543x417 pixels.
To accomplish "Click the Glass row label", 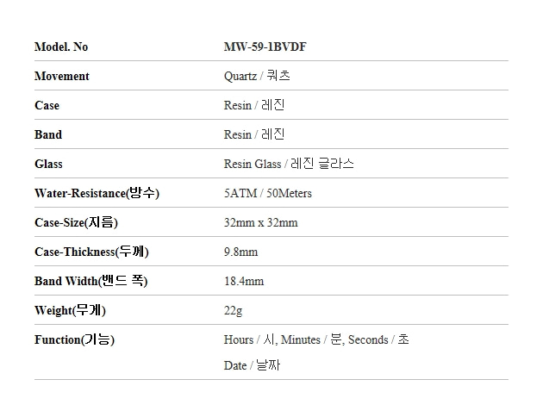I will 48,164.
